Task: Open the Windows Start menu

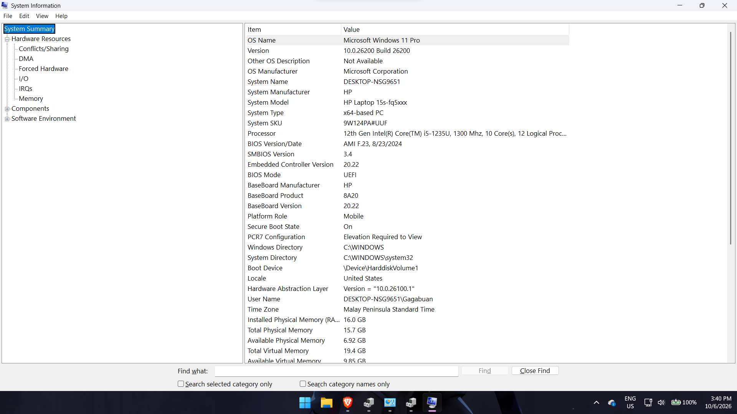Action: tap(305, 402)
